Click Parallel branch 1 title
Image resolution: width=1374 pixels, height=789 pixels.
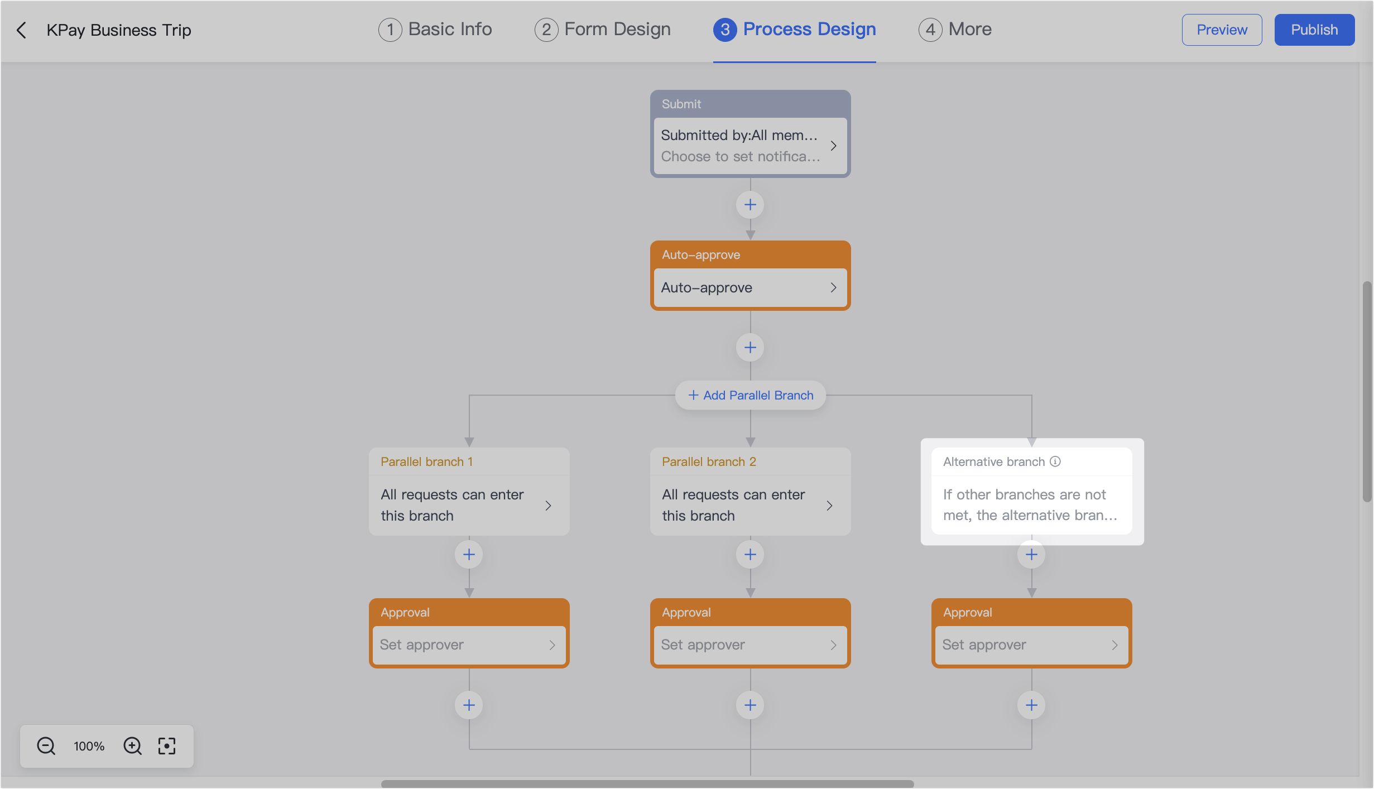pyautogui.click(x=427, y=461)
